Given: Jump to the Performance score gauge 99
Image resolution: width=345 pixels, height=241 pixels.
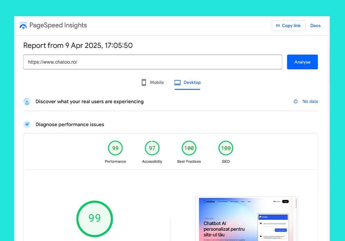Looking at the screenshot, I should click(115, 148).
